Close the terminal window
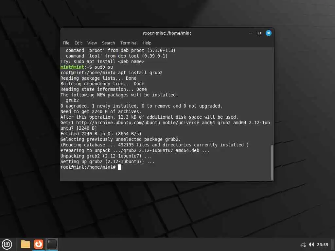Screen dimensions: 335x251 (x=269, y=33)
